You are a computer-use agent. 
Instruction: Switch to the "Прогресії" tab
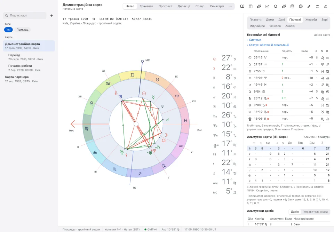point(165,6)
